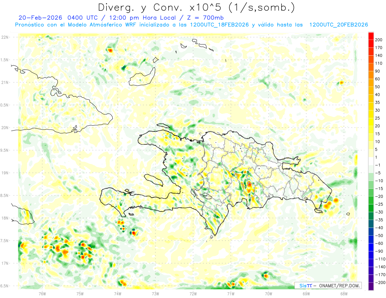Click the 76W longitude label
Image resolution: width=386 pixels, height=298 pixels.
tap(42, 293)
